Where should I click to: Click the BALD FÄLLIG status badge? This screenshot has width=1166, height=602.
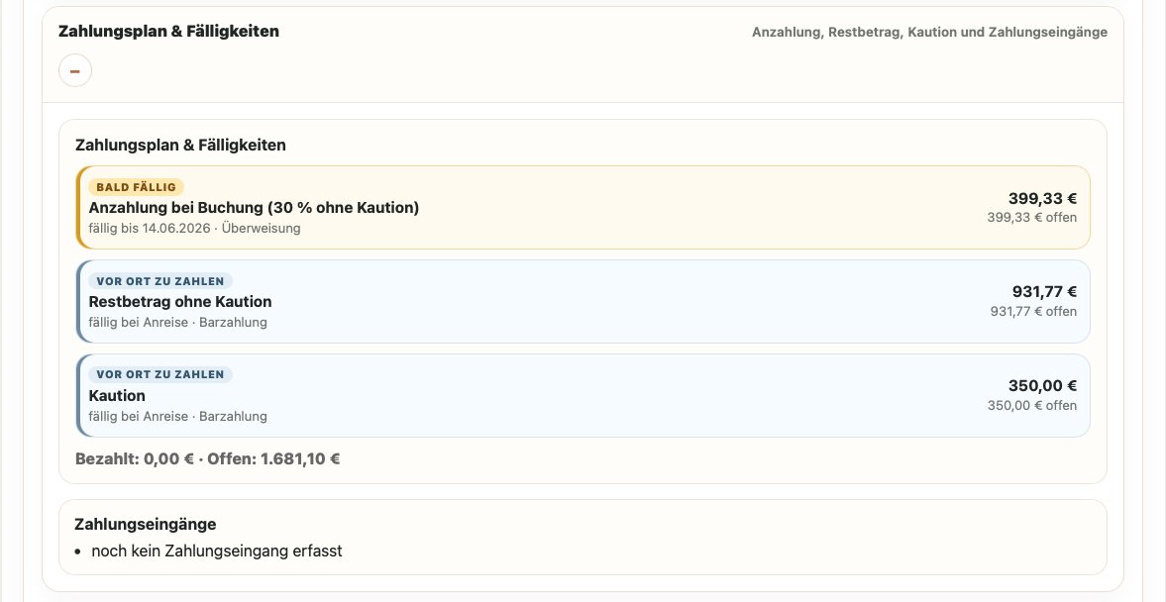click(x=136, y=187)
